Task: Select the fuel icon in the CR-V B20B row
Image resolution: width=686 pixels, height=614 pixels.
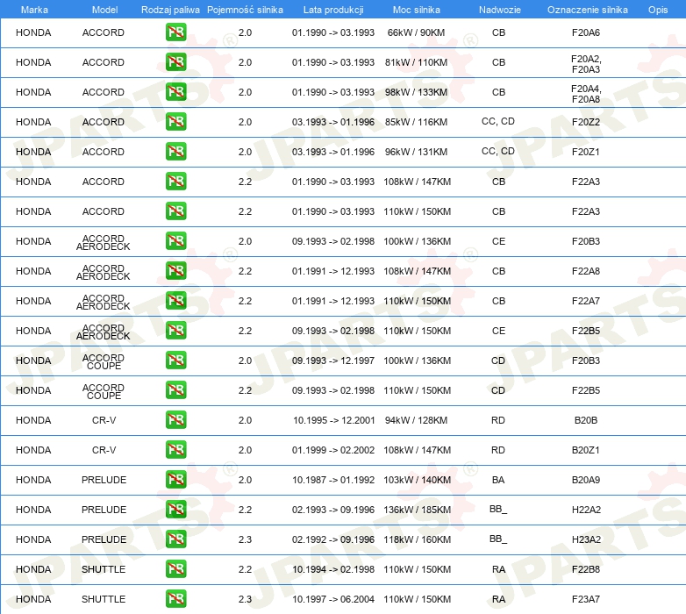Action: pyautogui.click(x=175, y=420)
